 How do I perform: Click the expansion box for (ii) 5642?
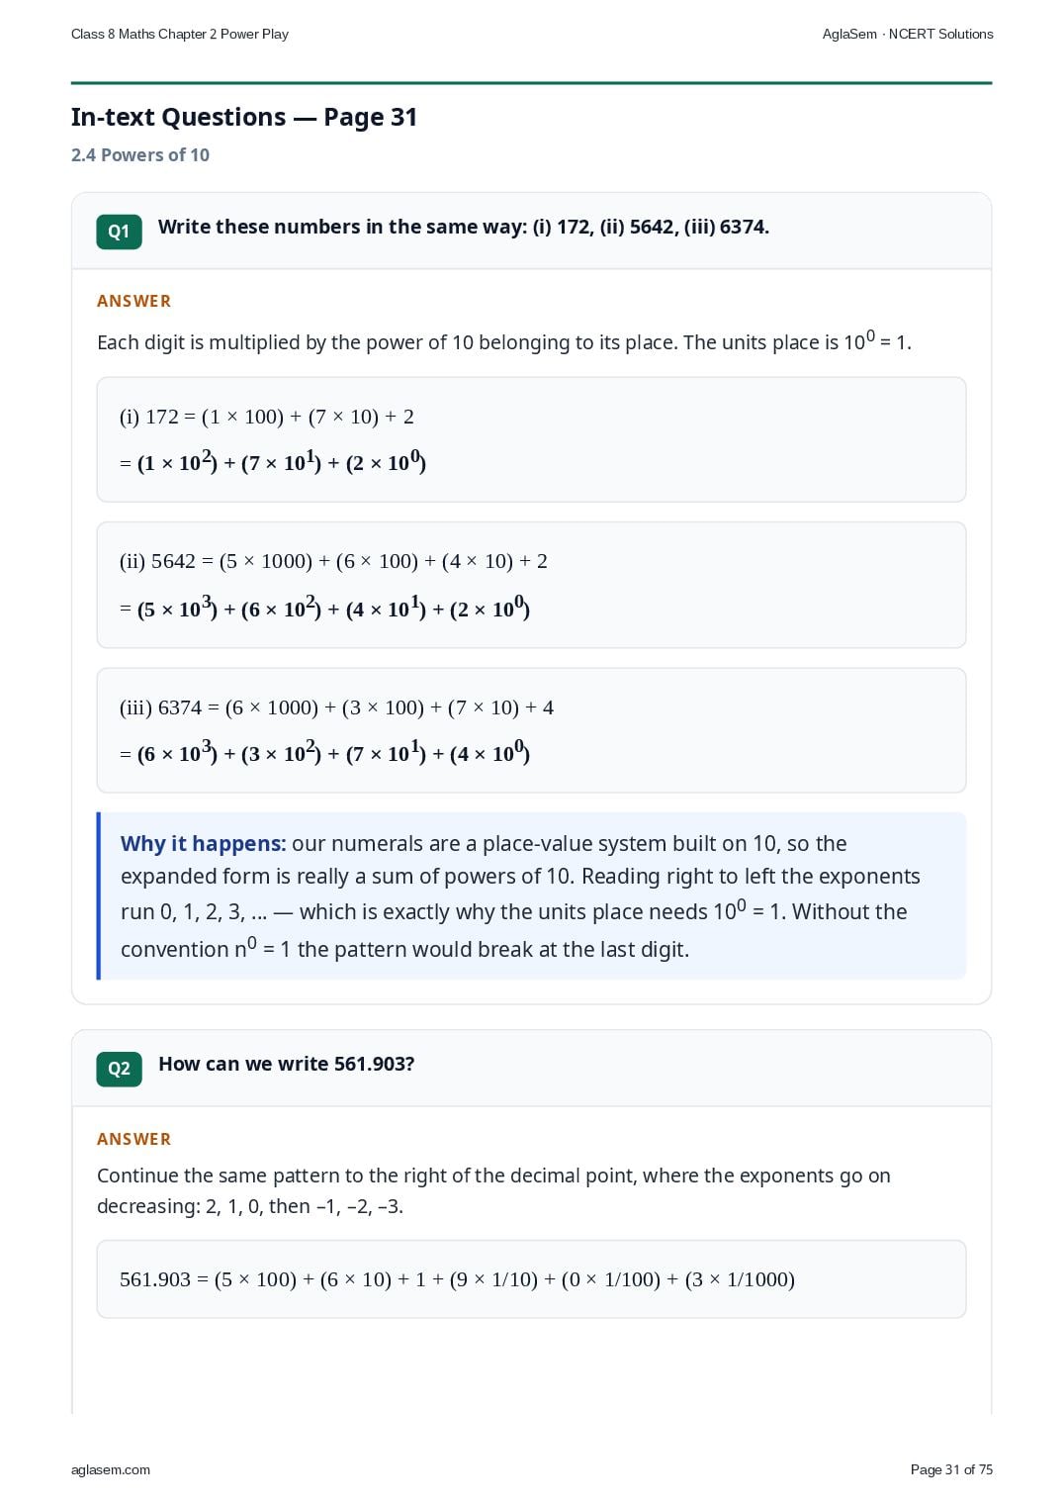[531, 585]
